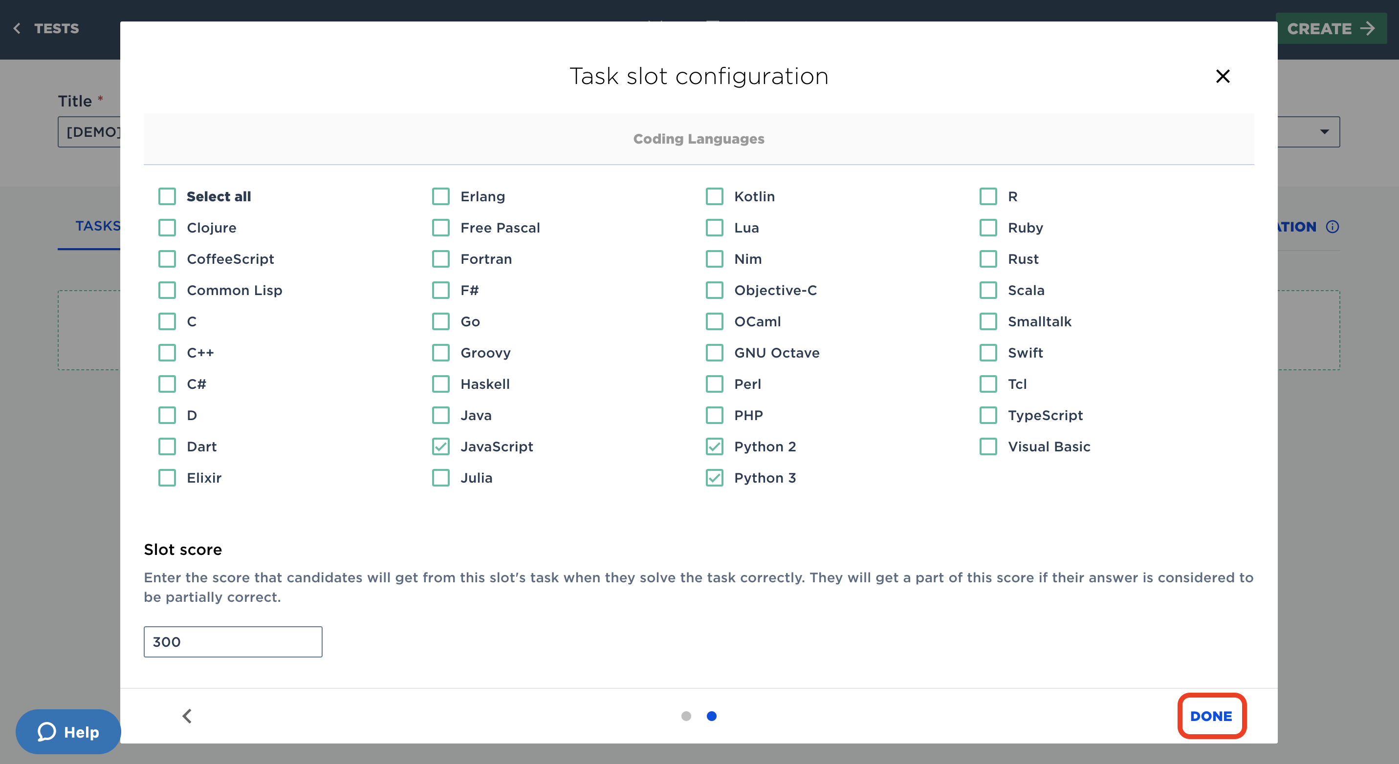This screenshot has width=1399, height=764.
Task: Check the Scala checkbox
Action: (988, 290)
